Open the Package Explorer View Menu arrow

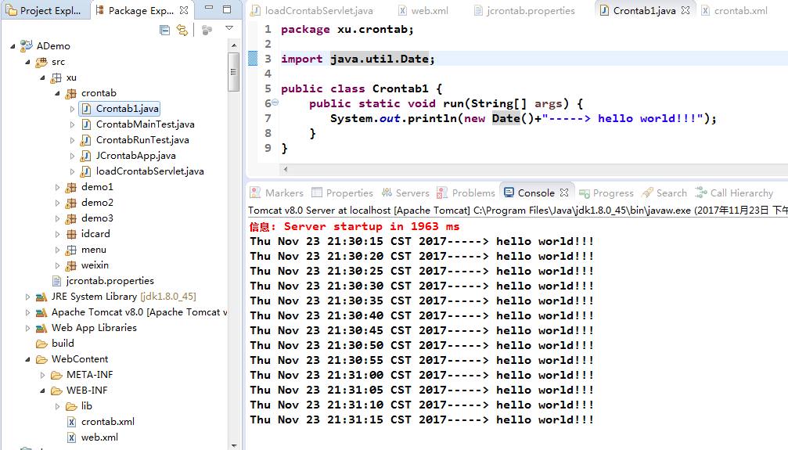[x=229, y=28]
